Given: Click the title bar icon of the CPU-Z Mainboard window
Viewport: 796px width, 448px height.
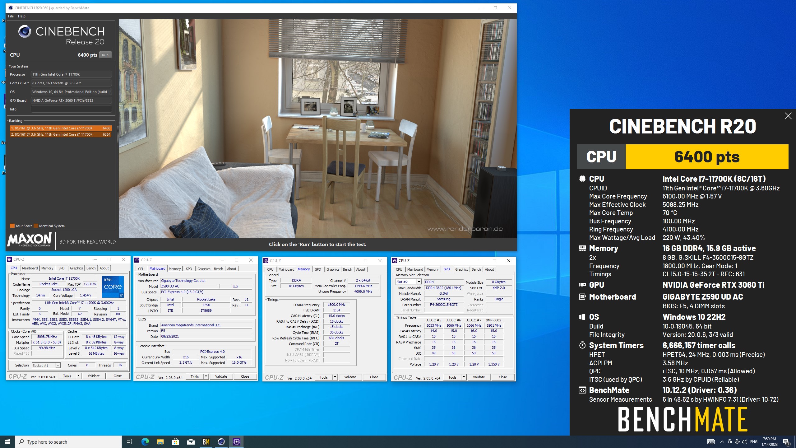Looking at the screenshot, I should click(137, 260).
